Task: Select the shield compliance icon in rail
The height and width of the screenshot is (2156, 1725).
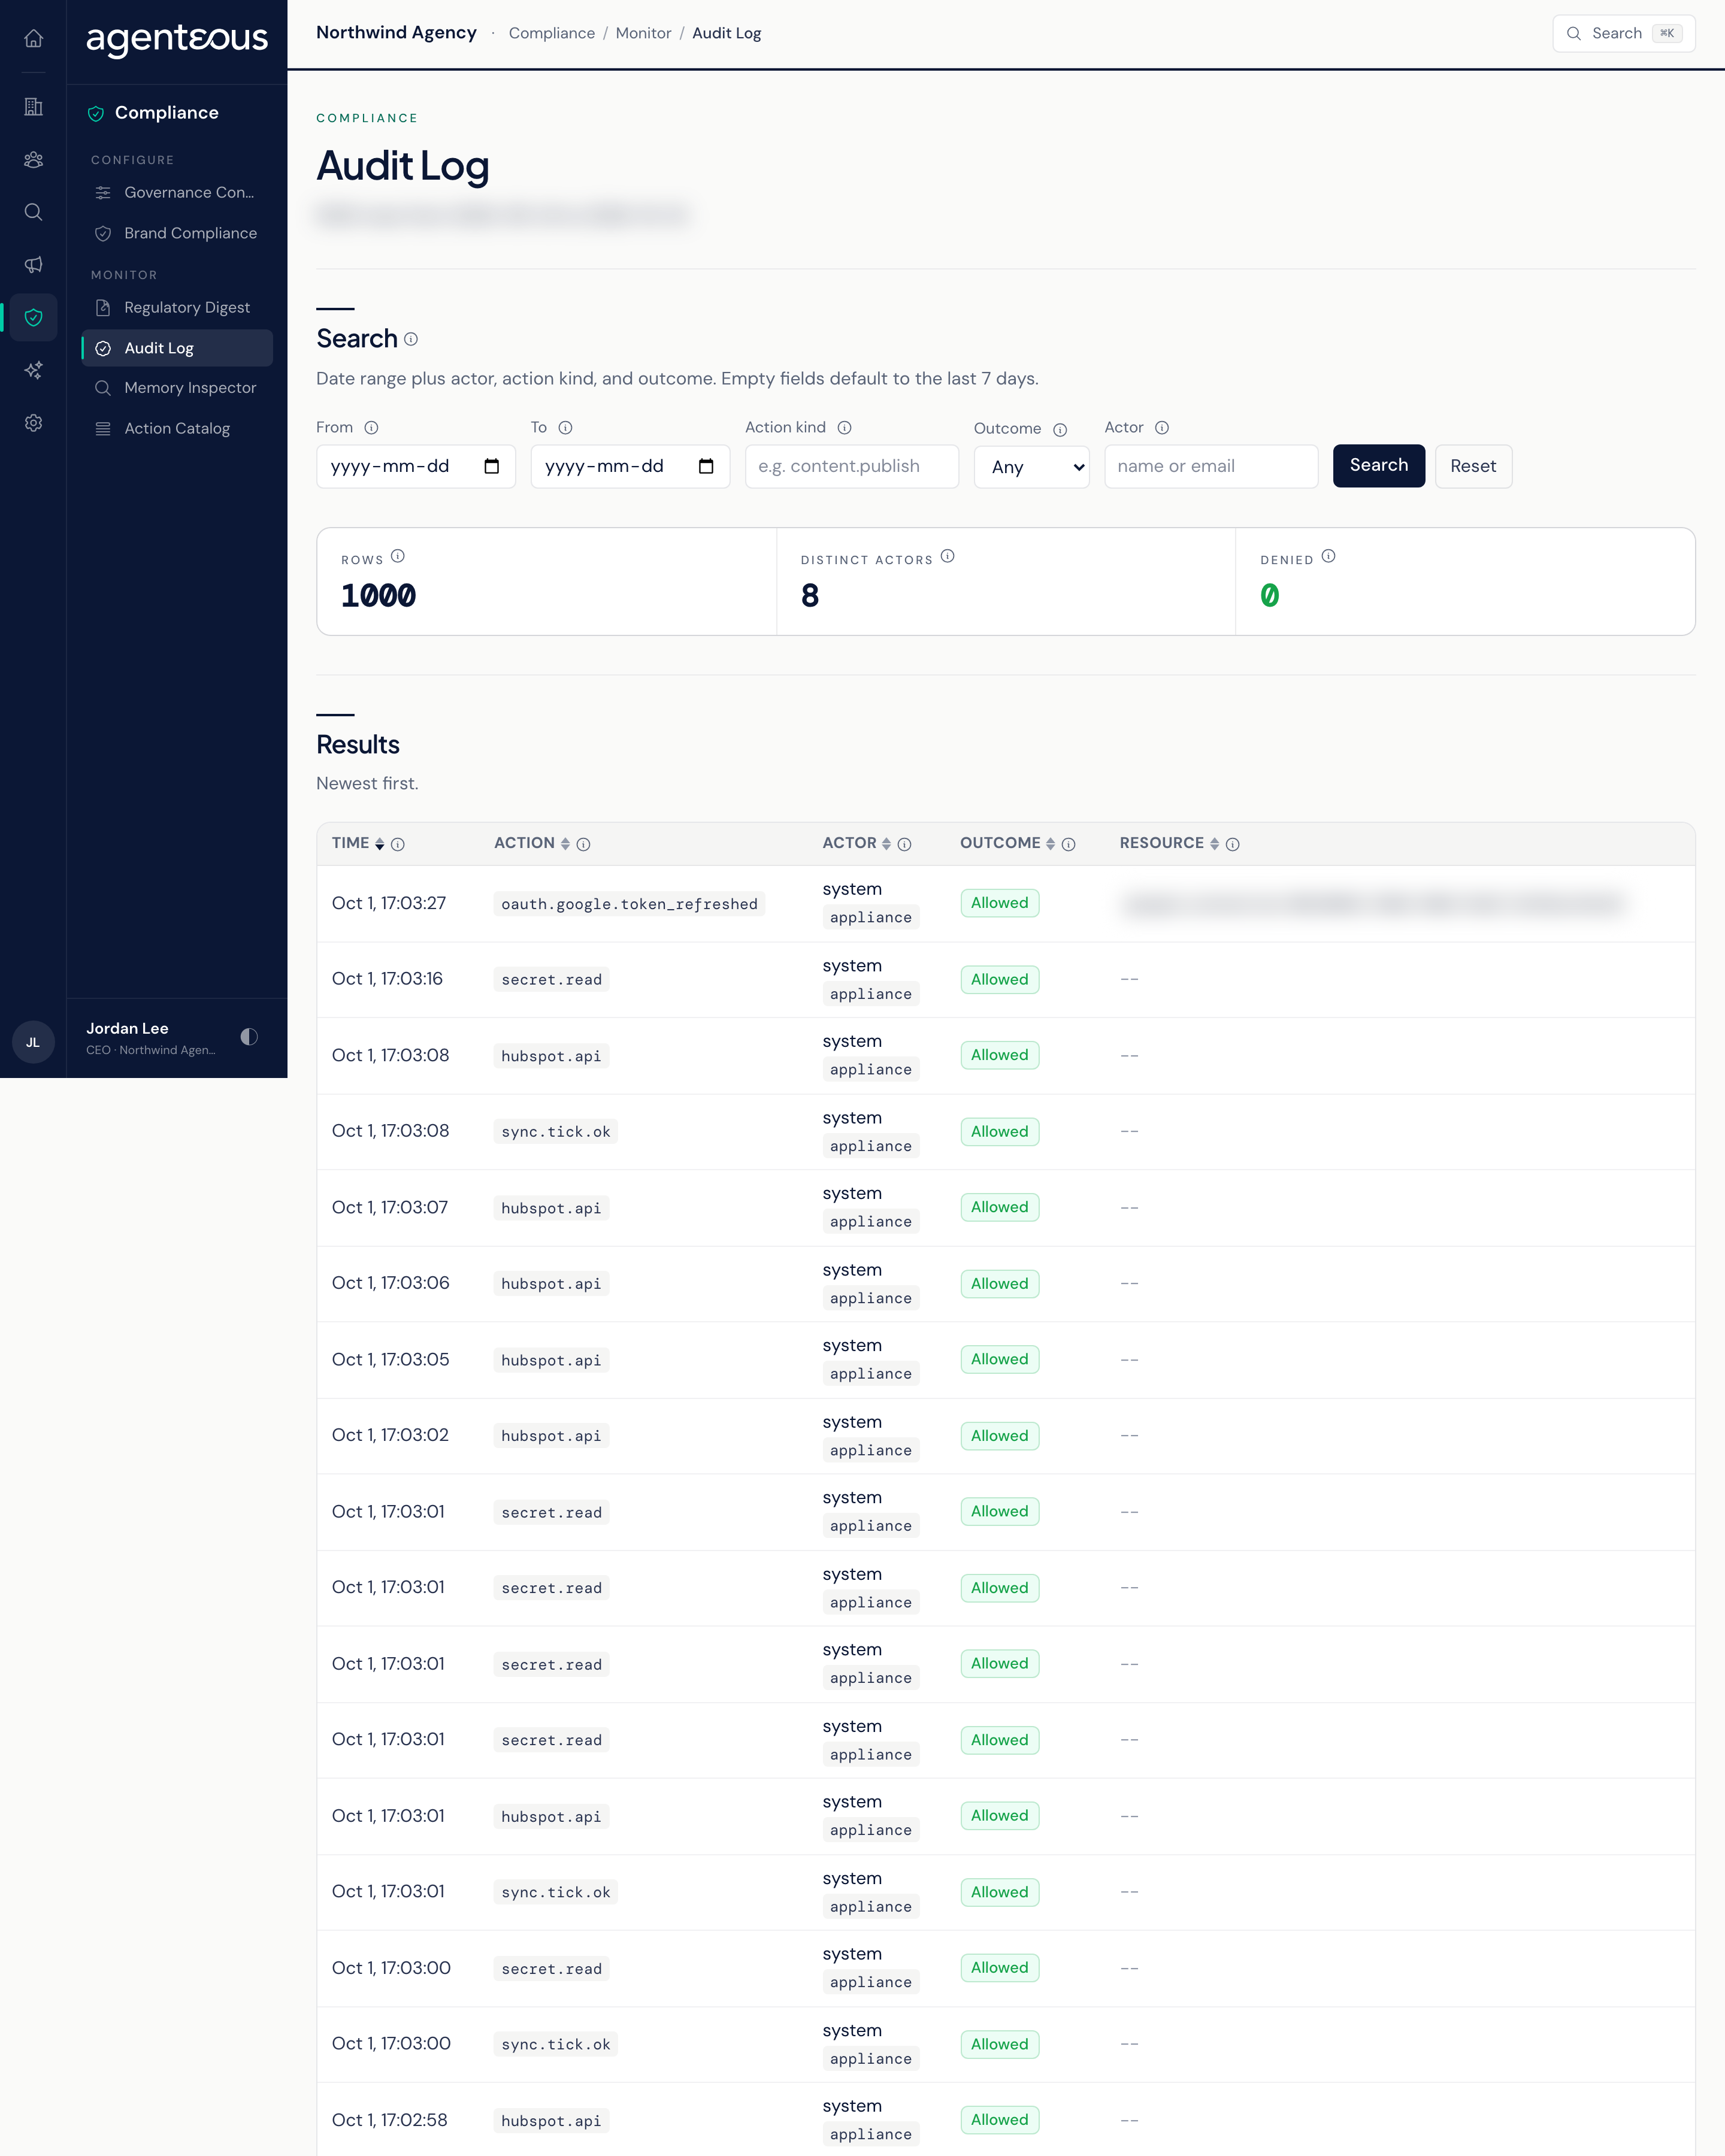Action: coord(33,318)
